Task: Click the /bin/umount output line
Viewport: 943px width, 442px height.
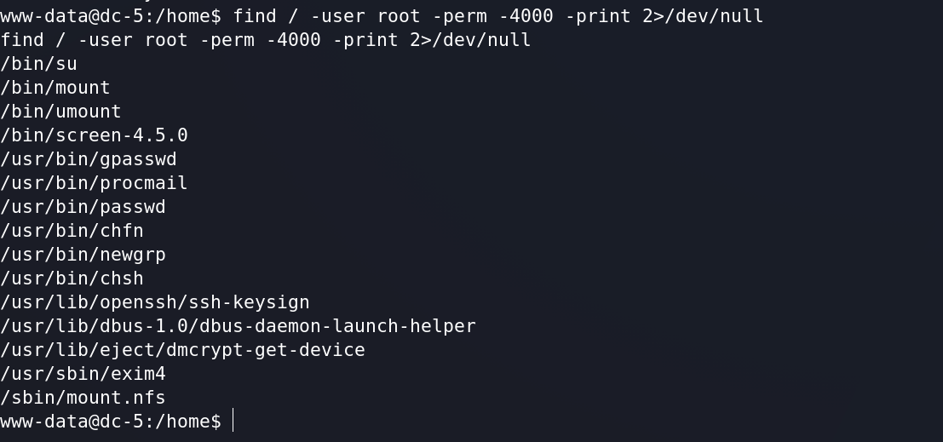Action: point(60,112)
